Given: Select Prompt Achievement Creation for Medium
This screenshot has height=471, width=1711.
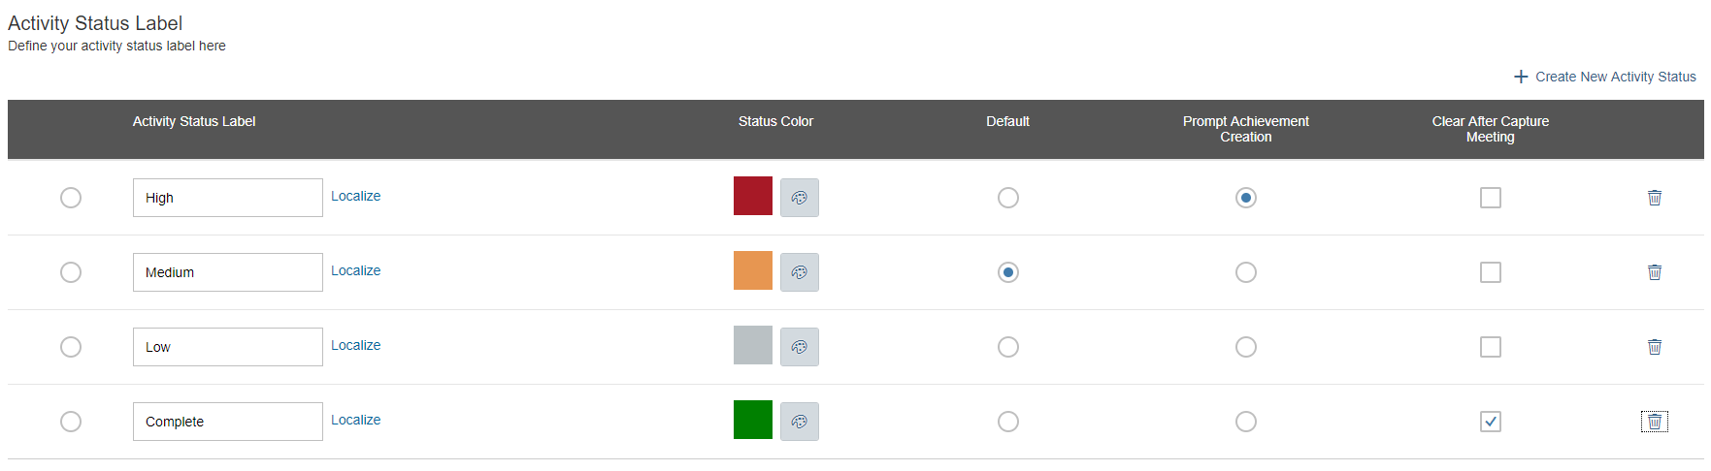Looking at the screenshot, I should (x=1246, y=272).
